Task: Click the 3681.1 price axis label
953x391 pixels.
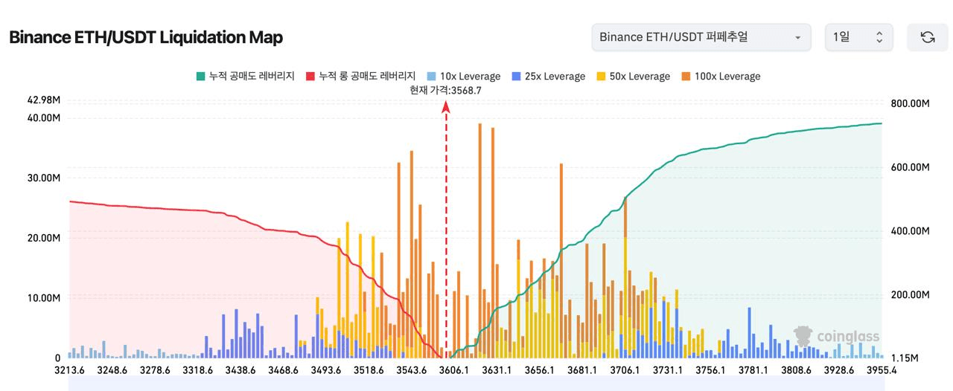Action: point(581,369)
